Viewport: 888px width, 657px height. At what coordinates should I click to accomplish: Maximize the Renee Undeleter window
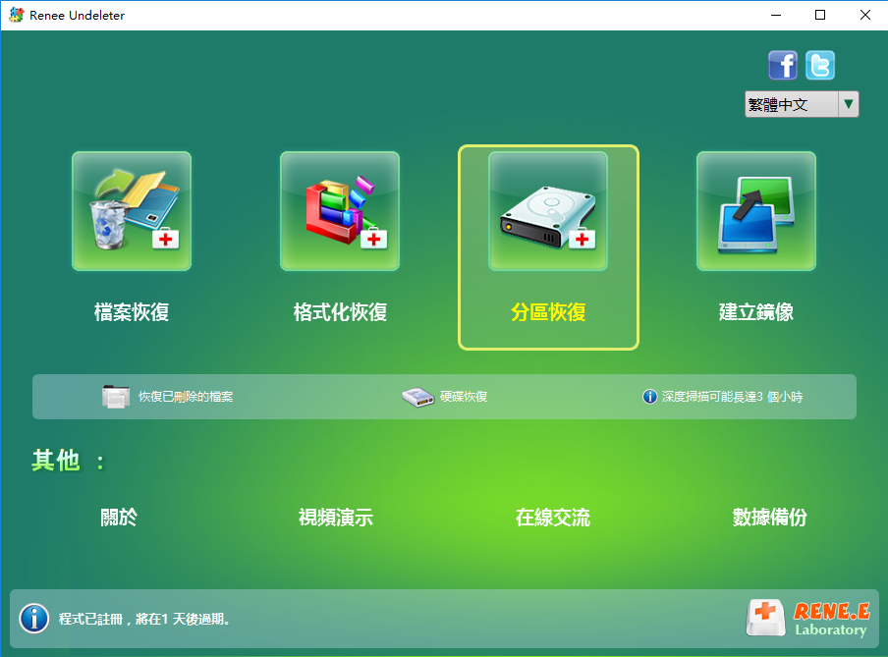[x=820, y=16]
